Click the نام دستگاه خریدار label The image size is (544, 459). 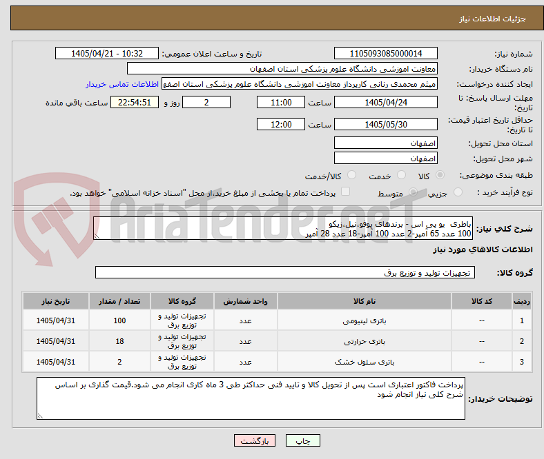tap(501, 69)
